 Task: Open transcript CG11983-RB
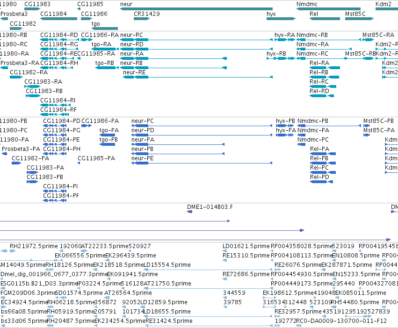click(44, 91)
